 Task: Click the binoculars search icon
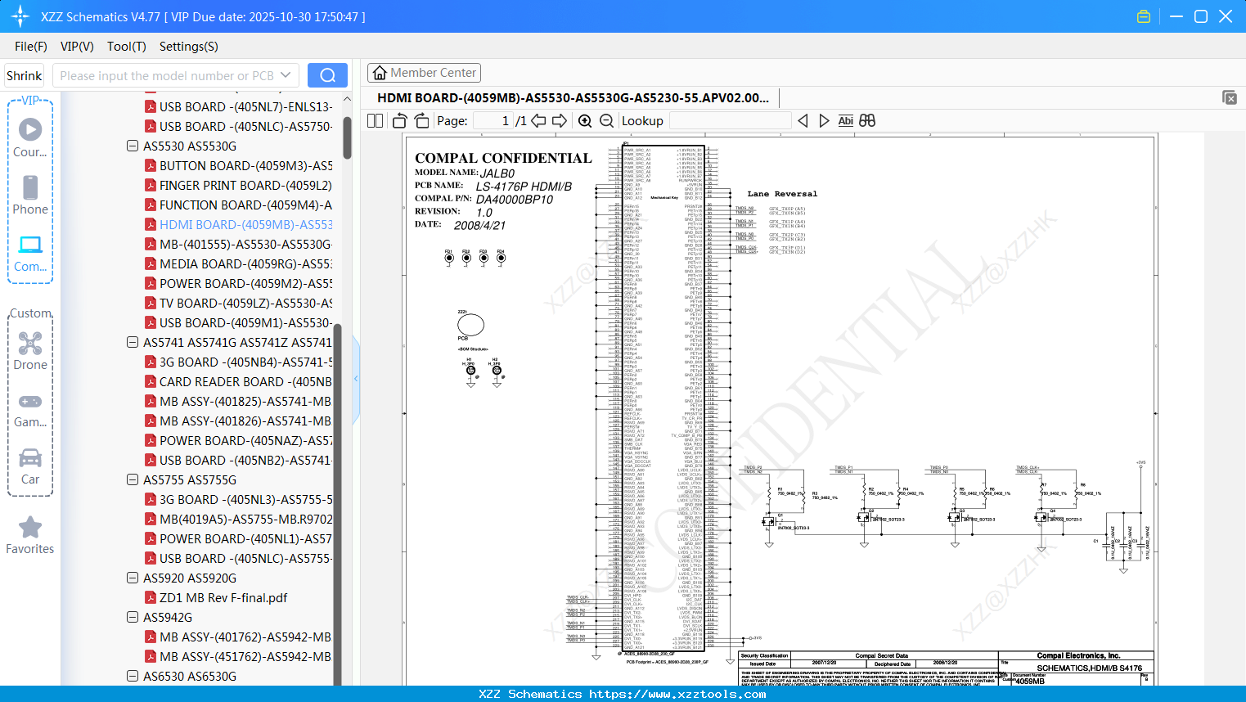tap(867, 120)
